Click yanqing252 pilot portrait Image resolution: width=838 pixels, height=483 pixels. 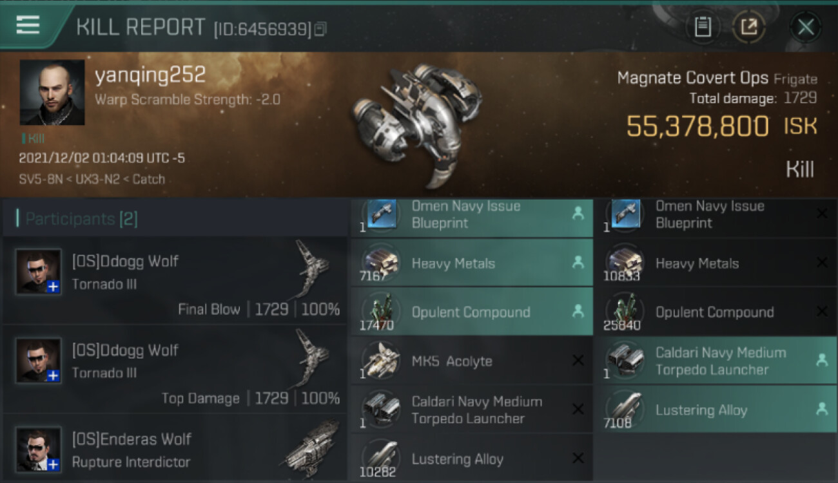52,93
